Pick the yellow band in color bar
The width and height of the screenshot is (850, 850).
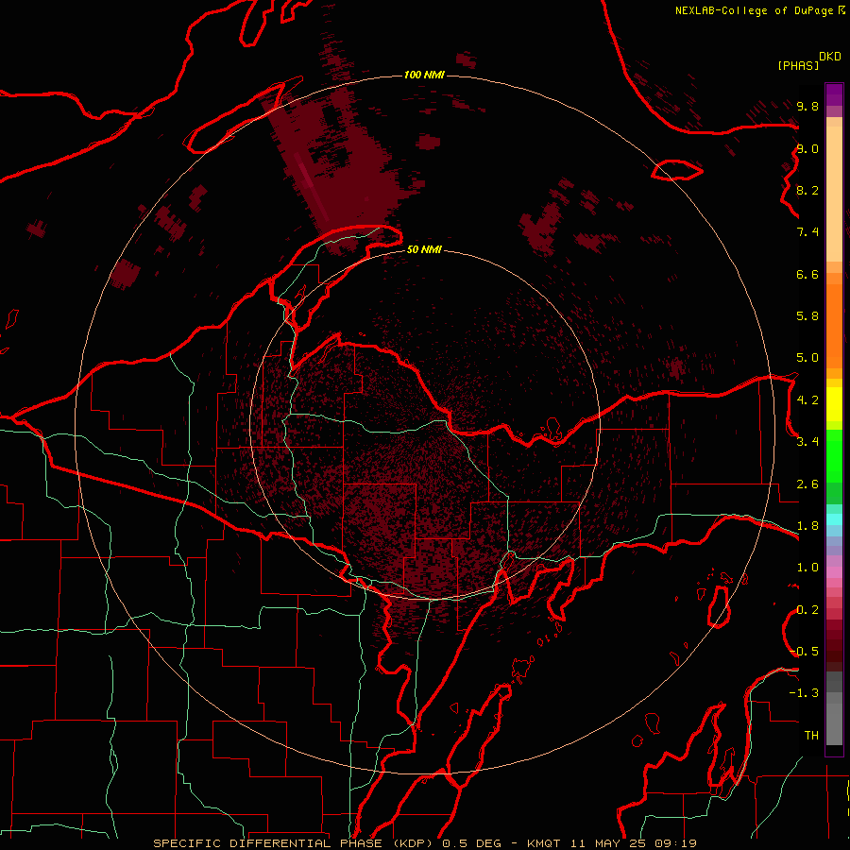point(834,404)
